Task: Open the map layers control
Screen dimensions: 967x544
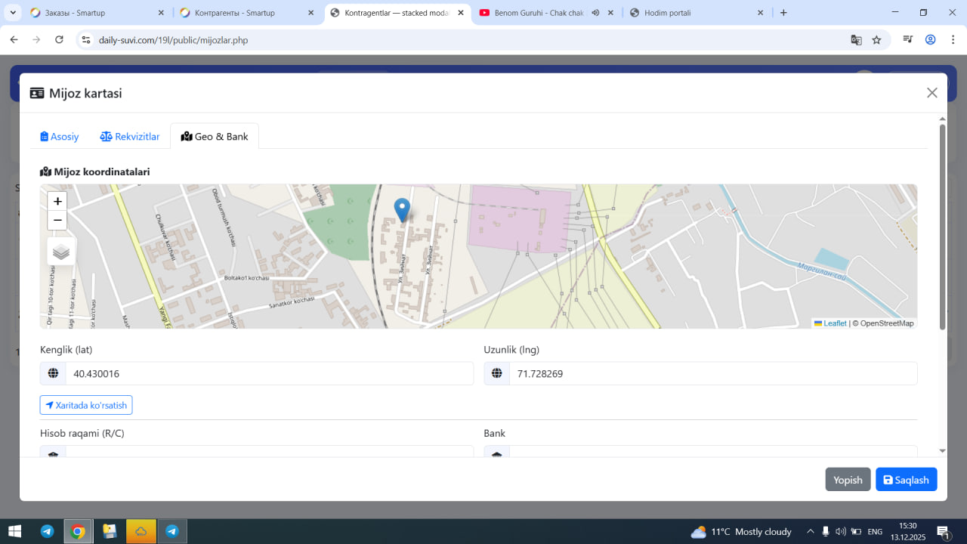Action: [61, 252]
